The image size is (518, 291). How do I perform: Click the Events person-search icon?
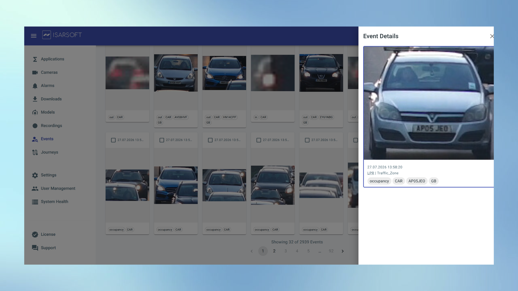35,139
